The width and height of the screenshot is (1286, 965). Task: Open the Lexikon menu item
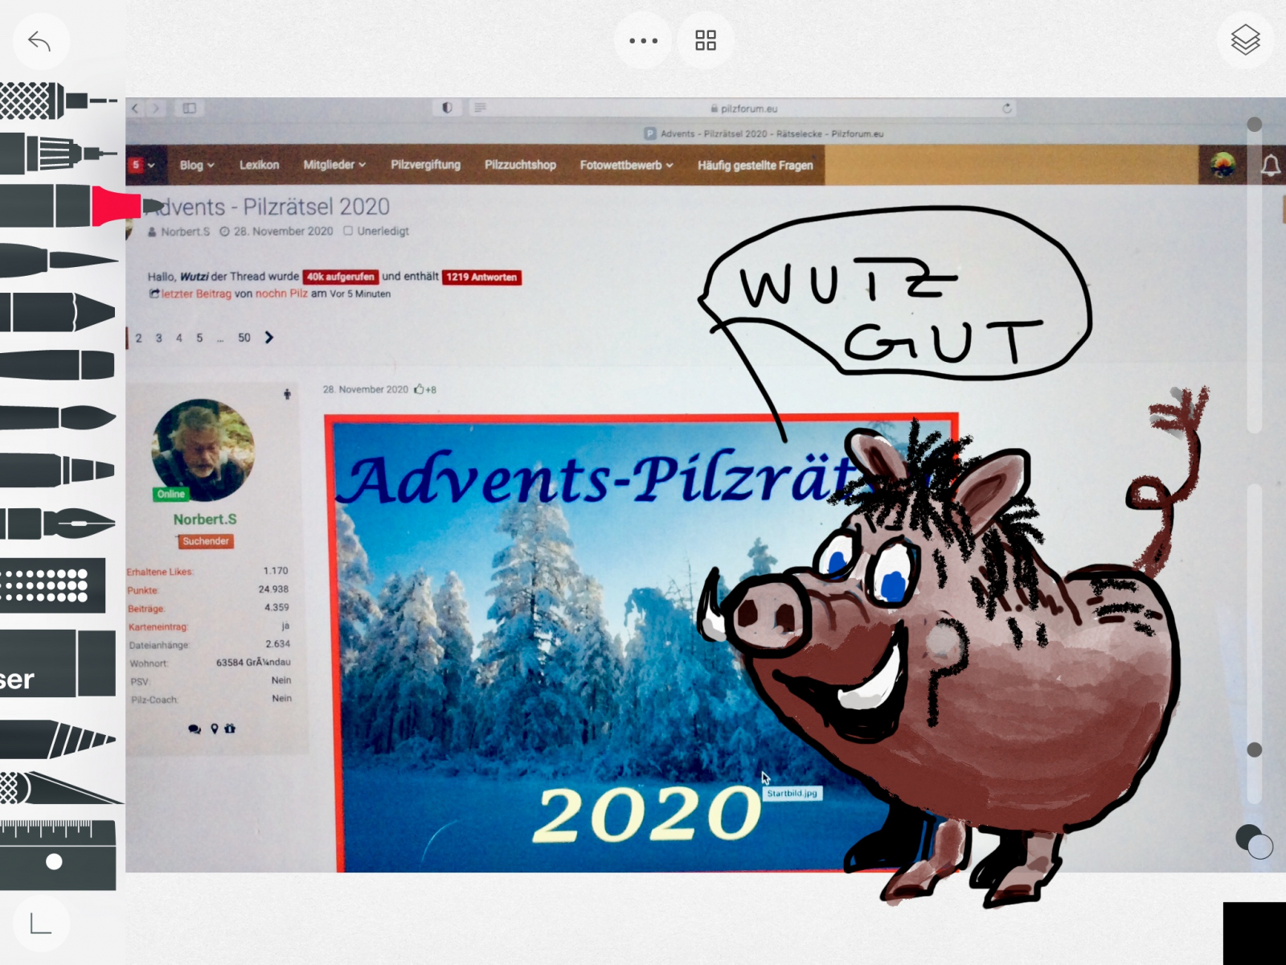259,165
